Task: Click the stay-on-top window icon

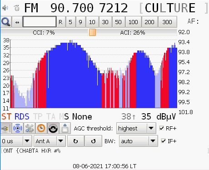Action: coord(65,128)
